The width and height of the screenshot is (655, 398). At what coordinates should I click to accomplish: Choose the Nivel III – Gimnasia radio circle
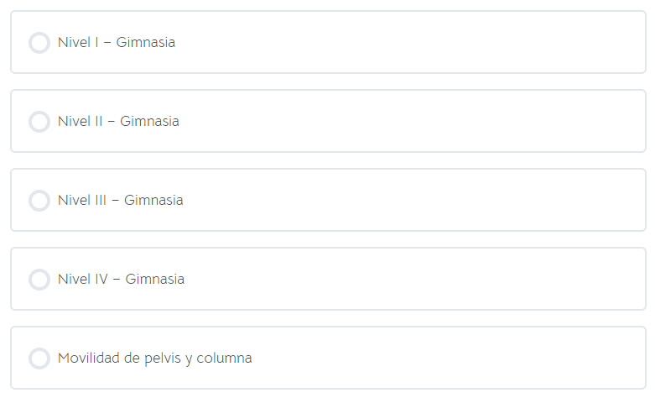39,201
